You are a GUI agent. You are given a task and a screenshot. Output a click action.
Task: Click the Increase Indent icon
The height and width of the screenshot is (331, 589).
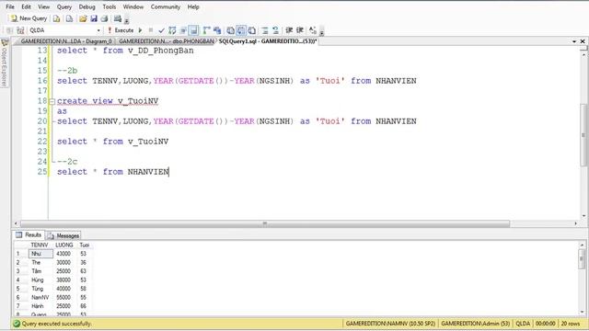click(x=300, y=30)
